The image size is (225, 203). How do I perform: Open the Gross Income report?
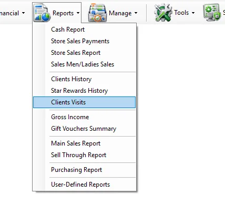coord(84,117)
